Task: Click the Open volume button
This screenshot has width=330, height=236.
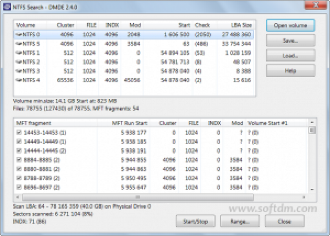Action: (290, 25)
